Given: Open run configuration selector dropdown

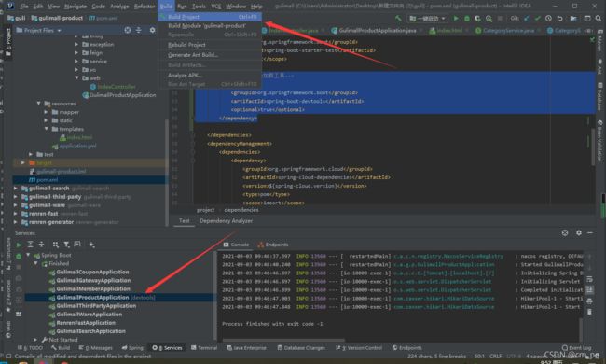Looking at the screenshot, I should pos(427,18).
